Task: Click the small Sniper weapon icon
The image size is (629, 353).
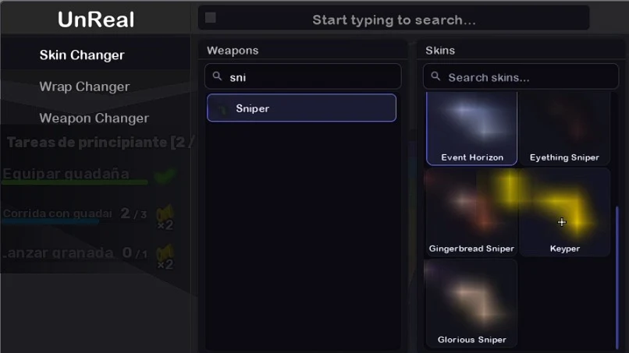Action: point(222,108)
